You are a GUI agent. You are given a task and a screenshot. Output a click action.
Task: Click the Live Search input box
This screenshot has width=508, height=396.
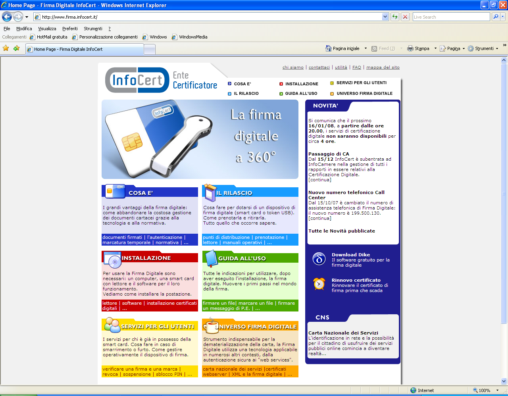click(x=451, y=17)
